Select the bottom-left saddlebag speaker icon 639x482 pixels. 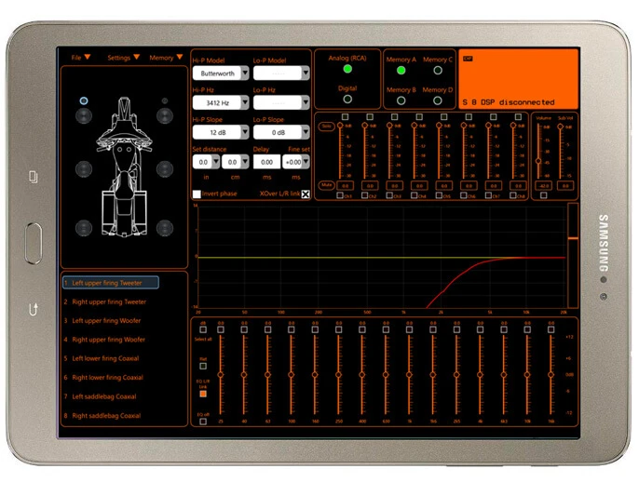click(84, 227)
